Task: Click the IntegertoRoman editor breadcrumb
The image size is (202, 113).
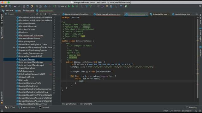Action: coord(69,104)
